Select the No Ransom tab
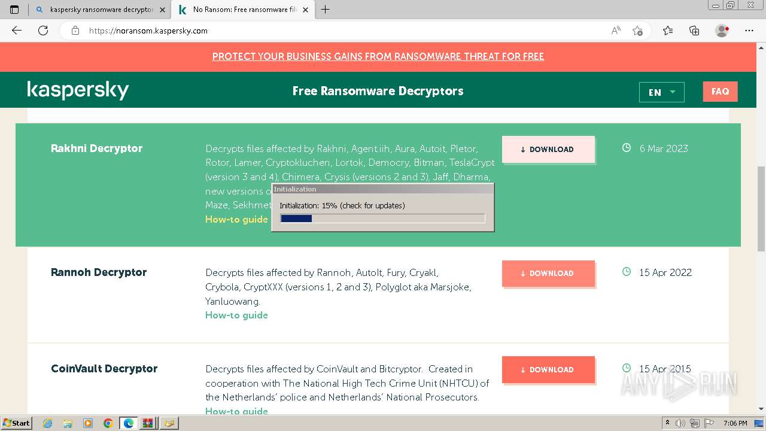Viewport: 766px width, 431px height. 244,10
